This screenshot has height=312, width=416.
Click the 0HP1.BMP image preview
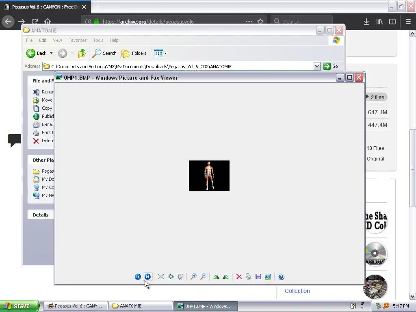click(x=209, y=175)
